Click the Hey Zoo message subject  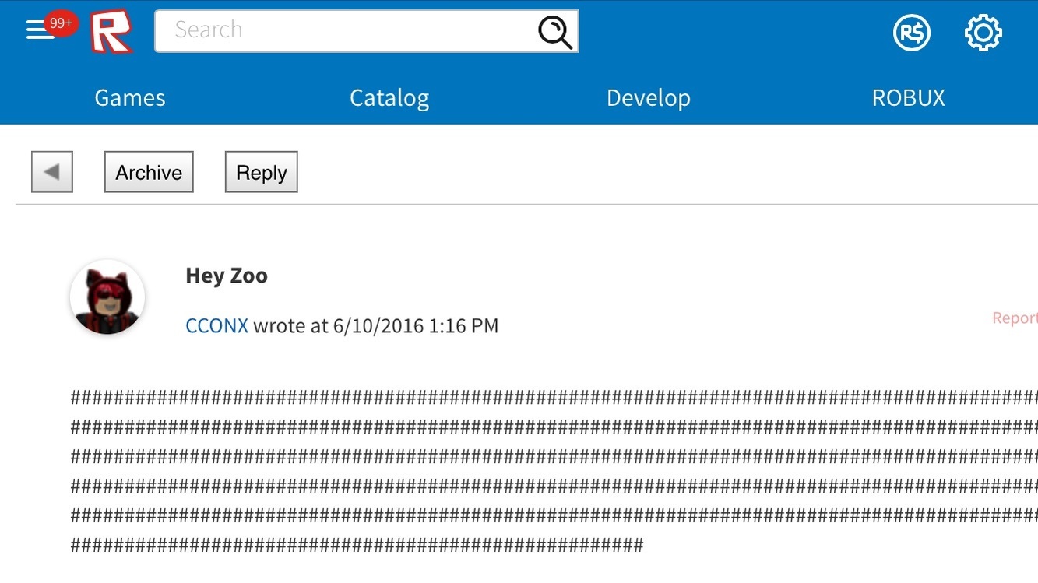[227, 276]
